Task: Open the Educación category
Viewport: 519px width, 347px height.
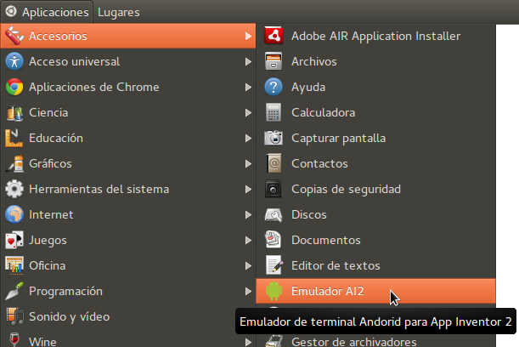Action: [x=128, y=138]
